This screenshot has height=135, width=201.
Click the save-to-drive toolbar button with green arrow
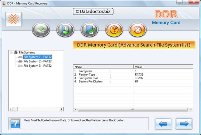41,30
